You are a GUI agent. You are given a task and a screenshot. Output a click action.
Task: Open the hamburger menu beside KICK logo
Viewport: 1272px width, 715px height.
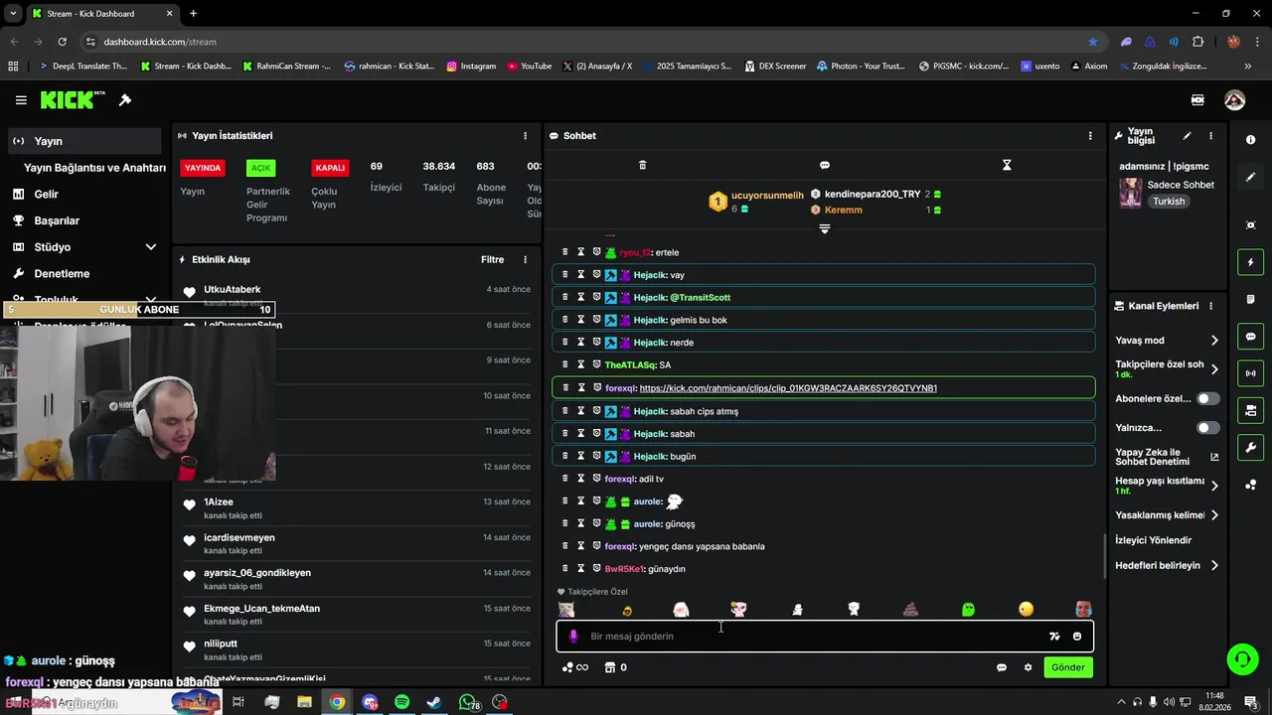point(21,100)
